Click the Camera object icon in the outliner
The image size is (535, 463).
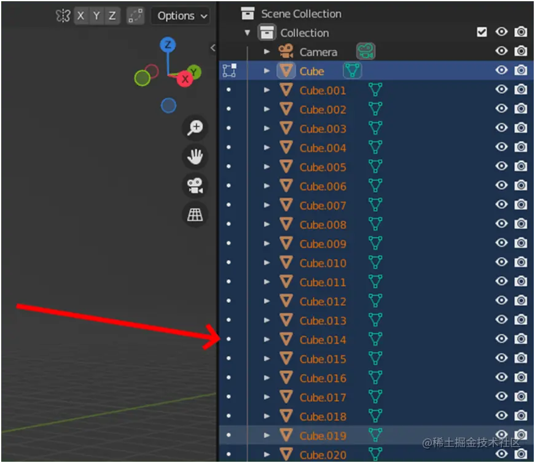point(286,52)
